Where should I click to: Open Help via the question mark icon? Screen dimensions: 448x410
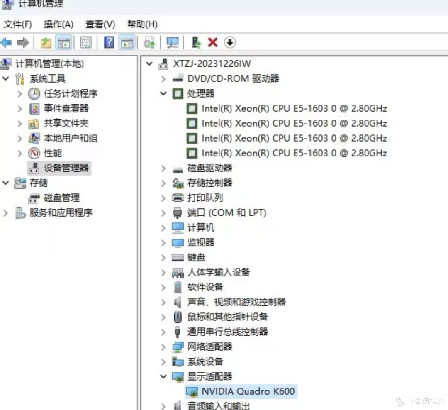109,42
